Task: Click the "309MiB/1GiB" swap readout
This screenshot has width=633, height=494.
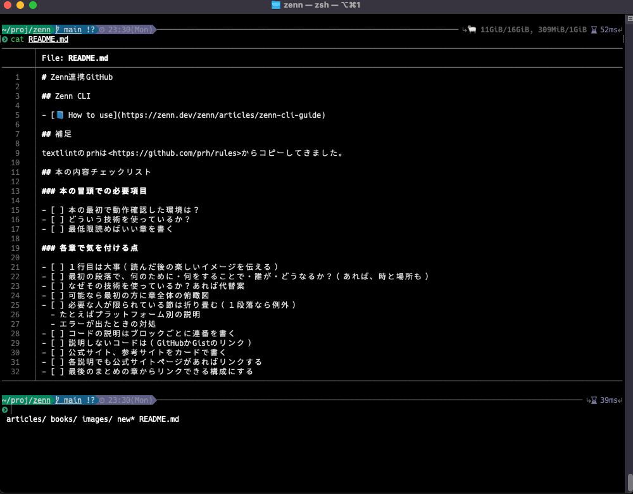Action: [562, 30]
